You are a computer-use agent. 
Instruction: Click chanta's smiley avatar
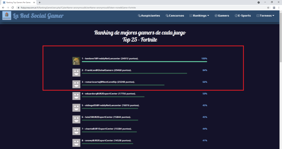tap(76, 131)
